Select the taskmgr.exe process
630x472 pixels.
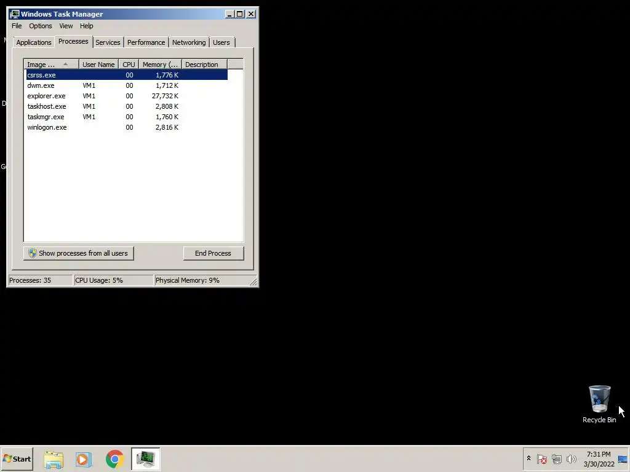pos(127,117)
